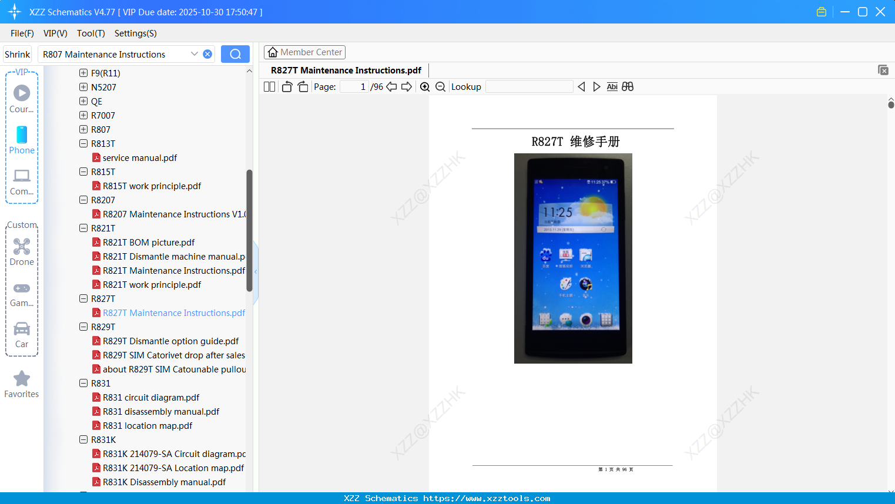Open the Member Center

[304, 52]
